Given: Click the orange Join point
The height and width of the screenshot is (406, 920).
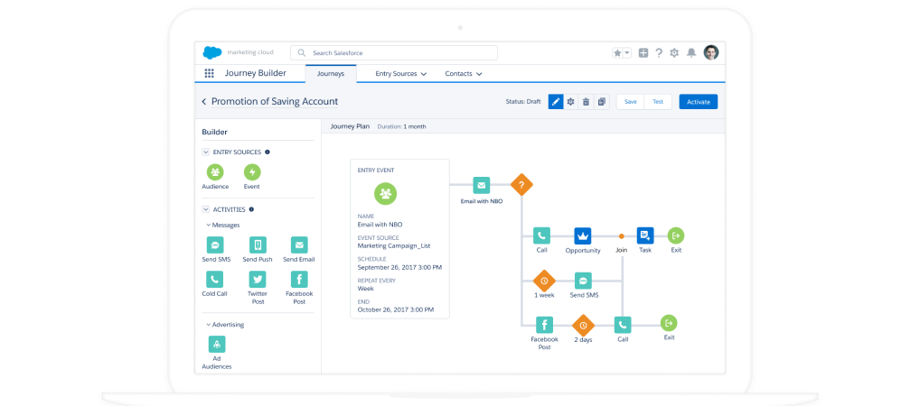Looking at the screenshot, I should 622,236.
